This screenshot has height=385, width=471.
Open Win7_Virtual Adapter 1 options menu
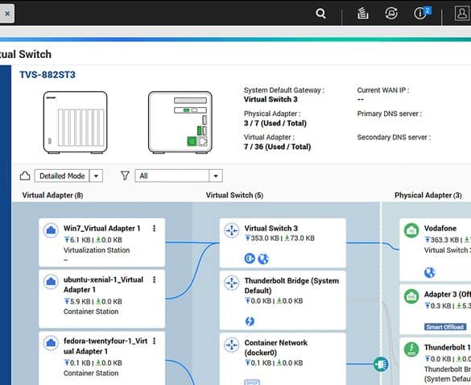(154, 229)
